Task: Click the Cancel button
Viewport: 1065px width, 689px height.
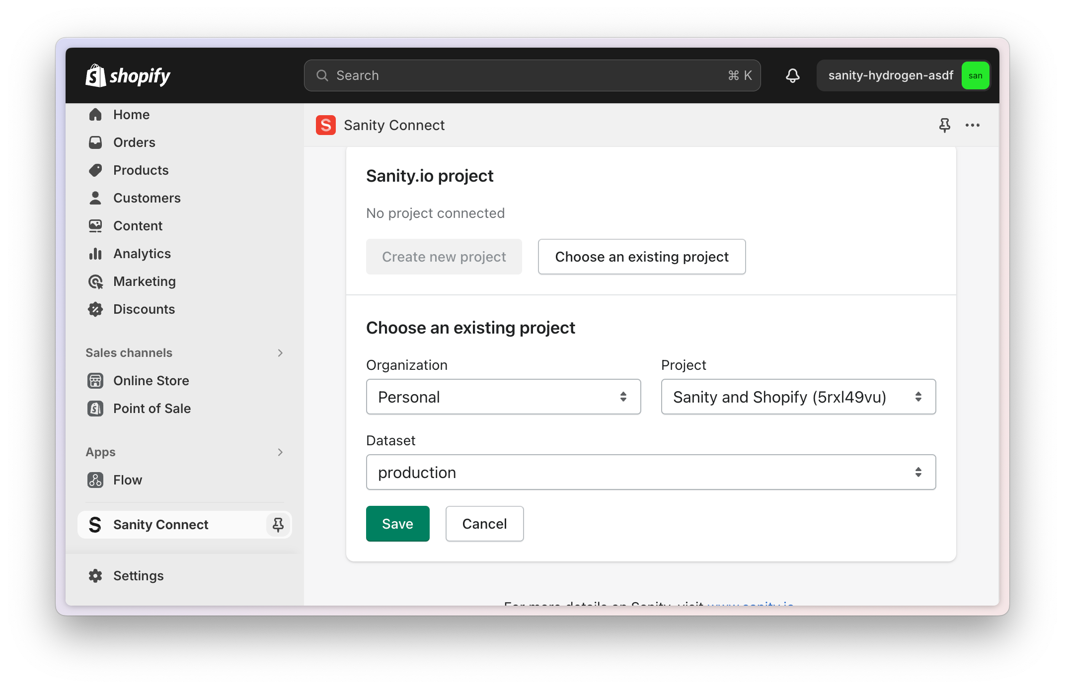Action: 484,523
